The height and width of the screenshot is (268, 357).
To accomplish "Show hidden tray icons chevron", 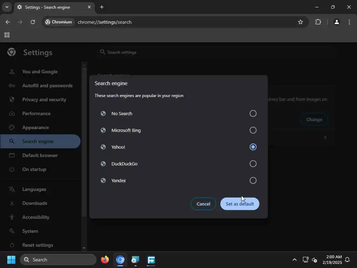I will point(294,260).
